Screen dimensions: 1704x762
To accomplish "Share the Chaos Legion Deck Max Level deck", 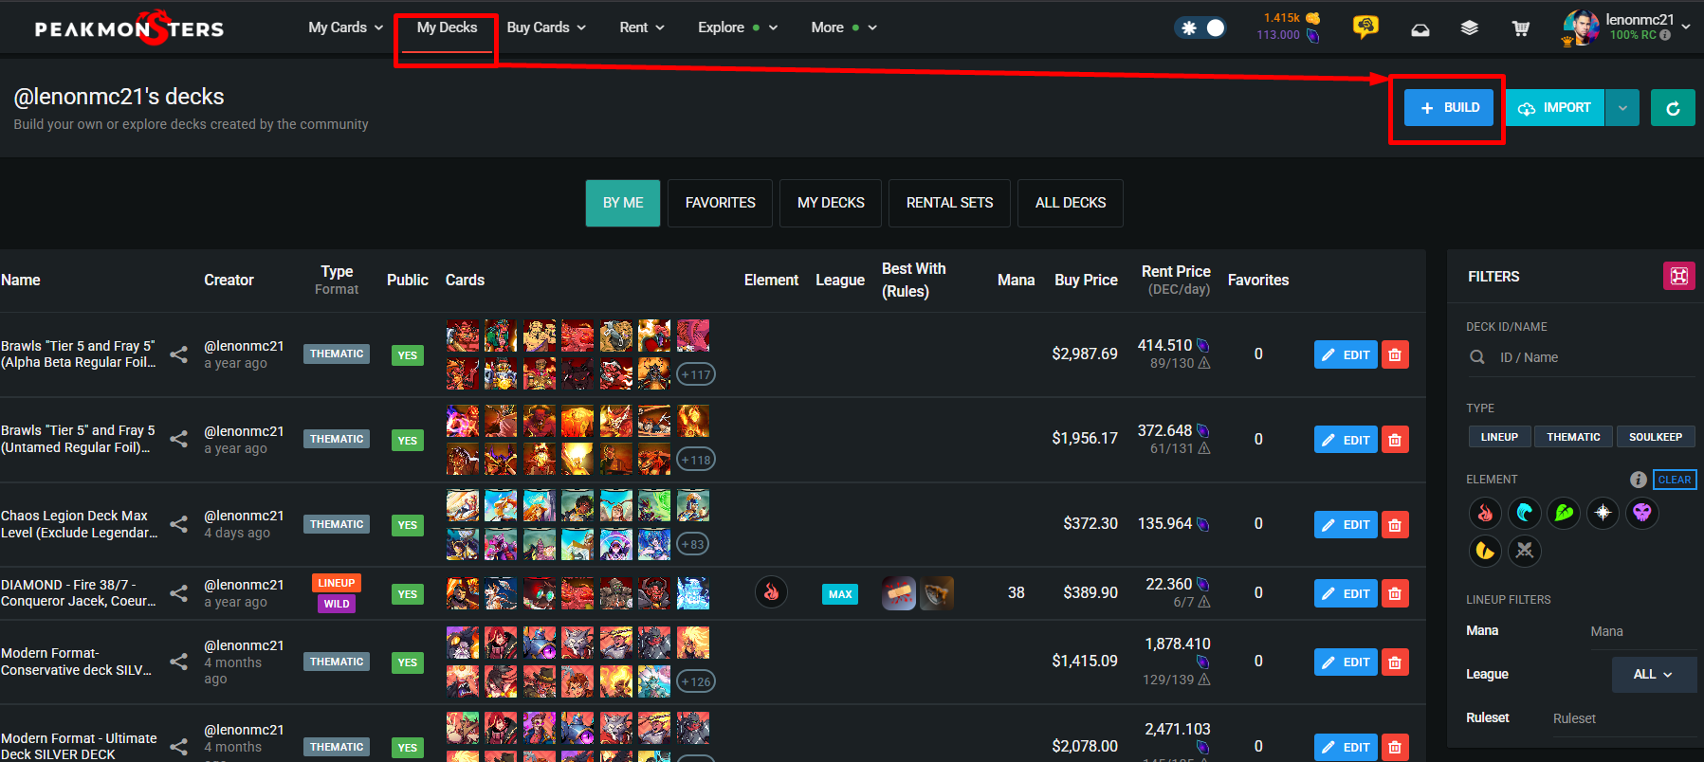I will point(178,523).
